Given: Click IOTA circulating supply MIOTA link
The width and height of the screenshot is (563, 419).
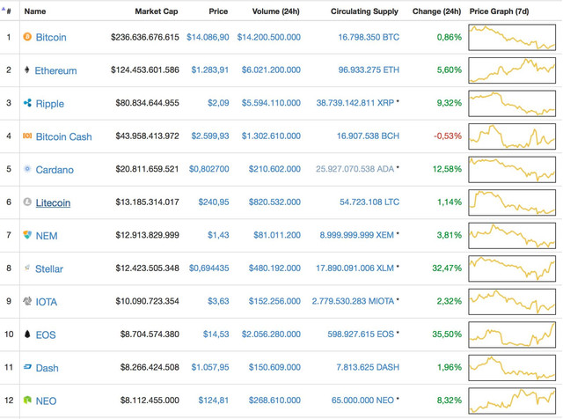Looking at the screenshot, I should point(353,301).
